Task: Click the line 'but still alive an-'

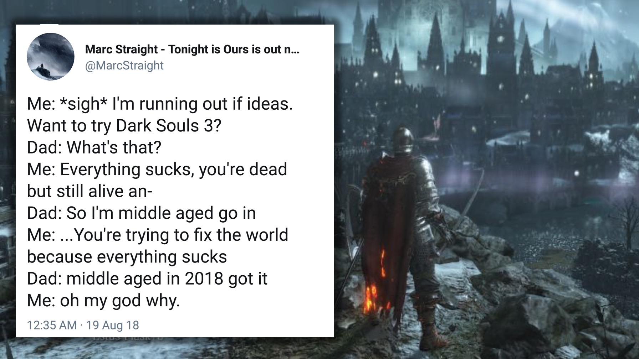Action: pyautogui.click(x=90, y=191)
